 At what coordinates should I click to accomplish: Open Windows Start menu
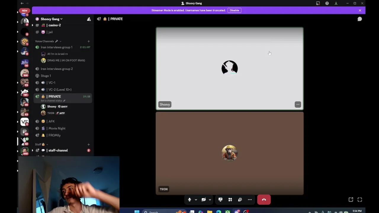[x=137, y=212]
